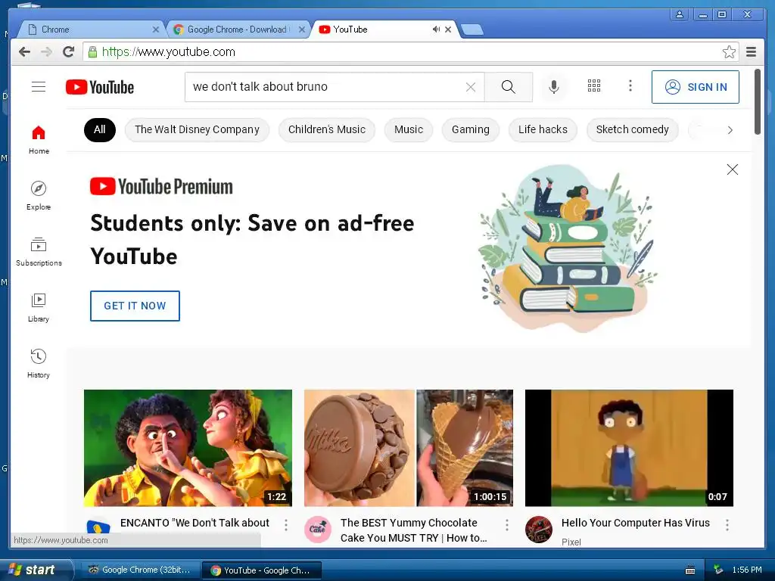Viewport: 775px width, 581px height.
Task: Open options for Chocolate Cake video
Action: (x=506, y=525)
